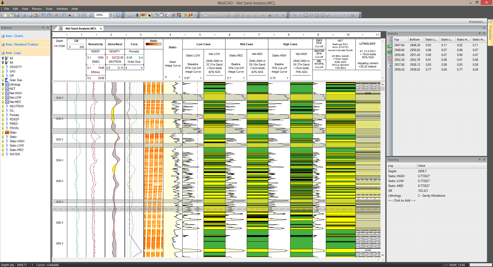Select the rectangle drawing tool

[x=306, y=15]
